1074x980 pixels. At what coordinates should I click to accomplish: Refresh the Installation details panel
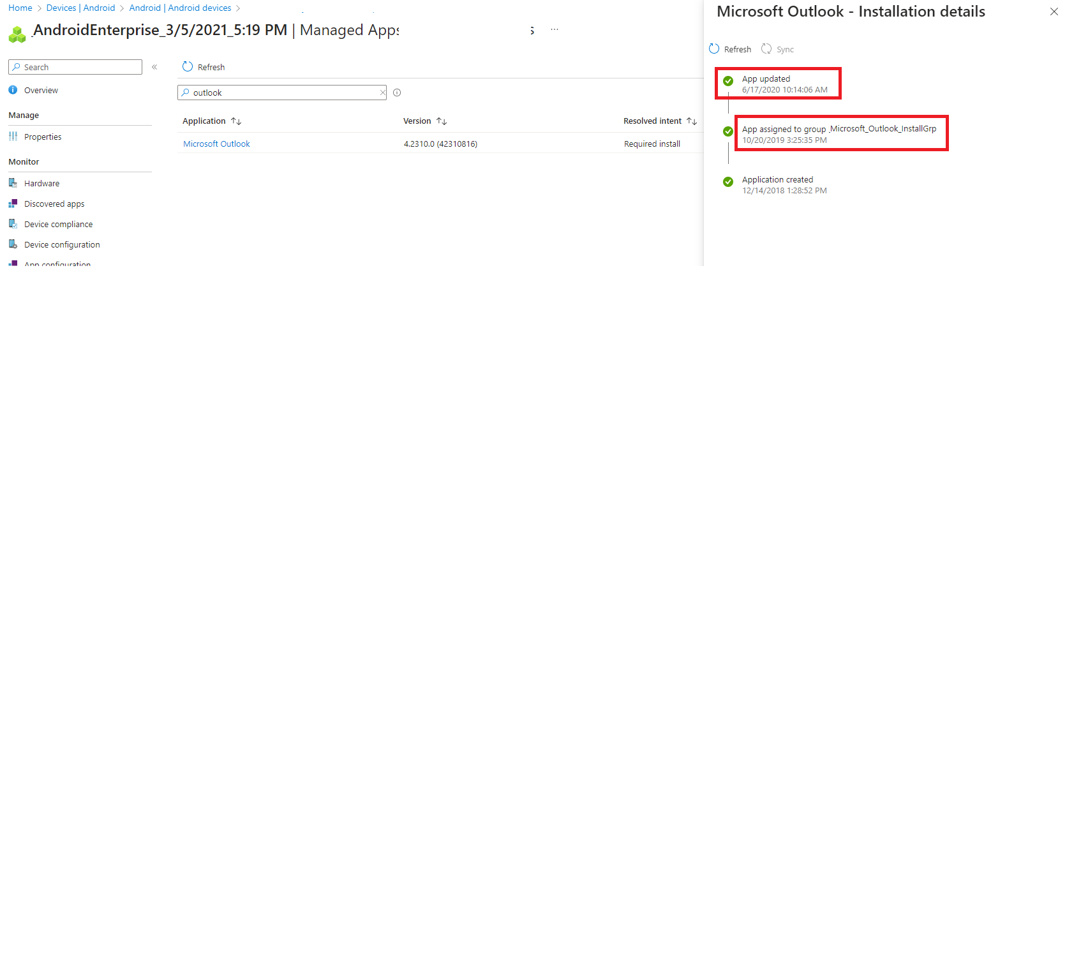738,50
